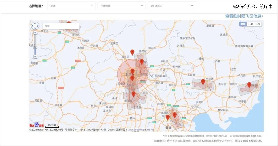Click the 密云区 map label
This screenshot has height=146, width=278.
tap(152, 48)
